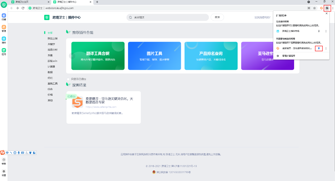Click the 卖家精灵 search result card
This screenshot has height=181, width=335.
pos(103,107)
